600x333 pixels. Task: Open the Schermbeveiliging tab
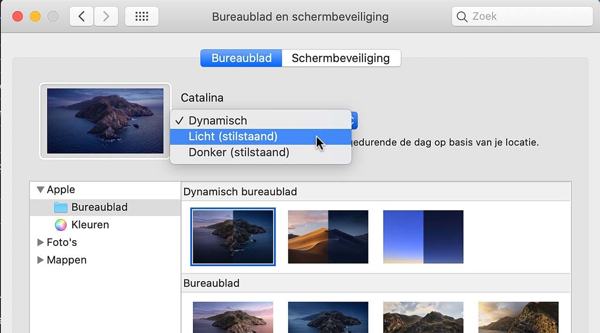(x=341, y=58)
